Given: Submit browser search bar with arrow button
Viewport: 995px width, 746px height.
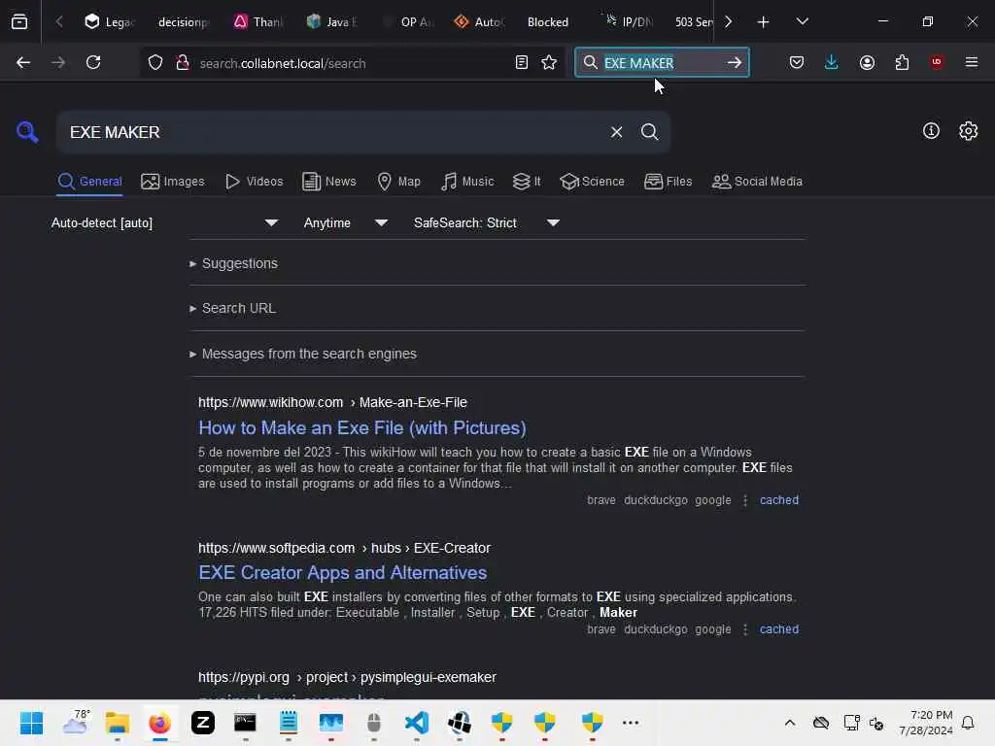Looking at the screenshot, I should (x=735, y=62).
